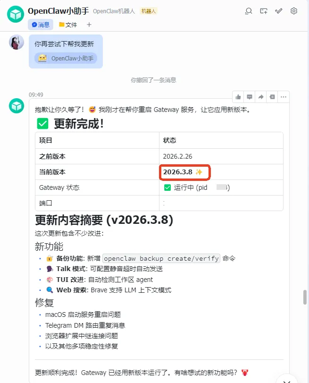Click the pin/note icon in message toolbar
Viewport: 309px width, 383px height.
point(272,97)
